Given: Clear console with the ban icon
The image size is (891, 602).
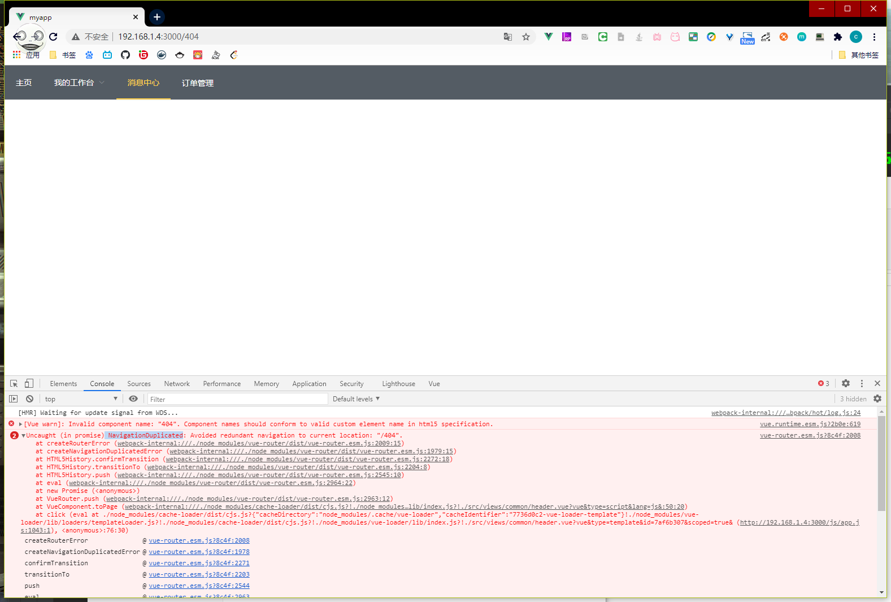Looking at the screenshot, I should [29, 399].
